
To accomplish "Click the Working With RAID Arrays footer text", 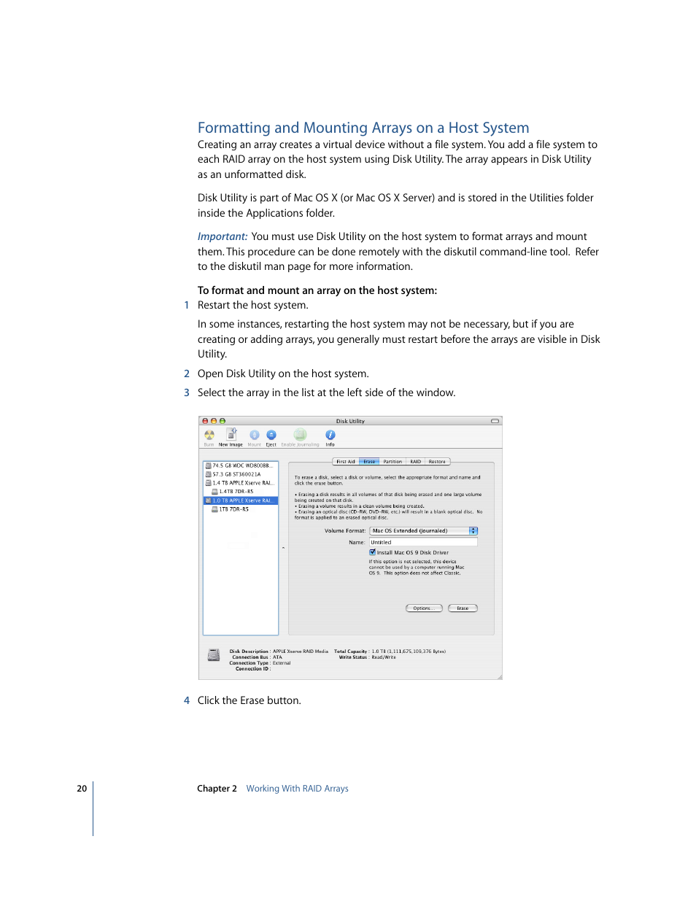I will click(x=298, y=789).
